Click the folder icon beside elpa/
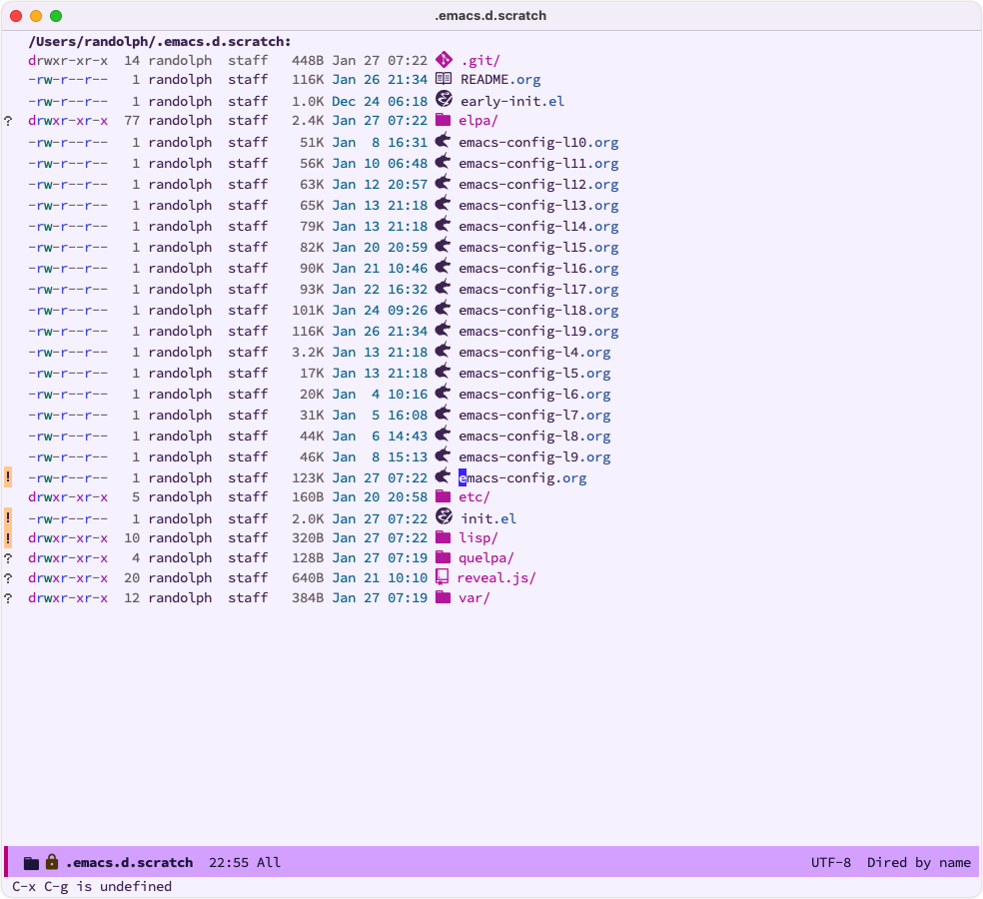This screenshot has height=899, width=983. pos(444,120)
